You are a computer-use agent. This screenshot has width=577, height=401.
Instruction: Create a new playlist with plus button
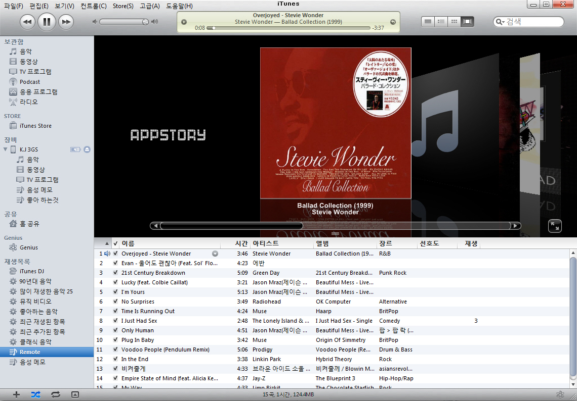click(x=16, y=395)
